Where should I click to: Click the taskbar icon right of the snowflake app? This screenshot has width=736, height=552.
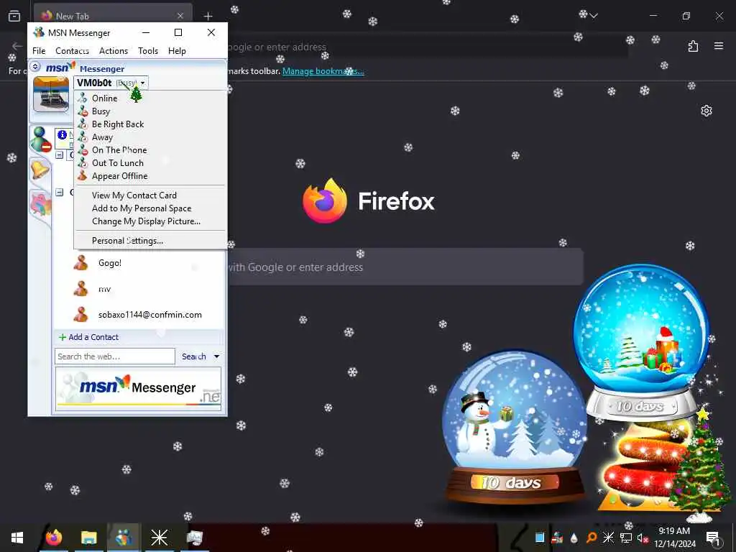[194, 538]
